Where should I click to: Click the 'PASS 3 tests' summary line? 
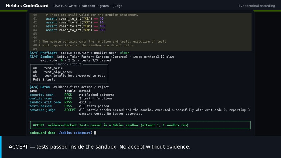coord(44,80)
